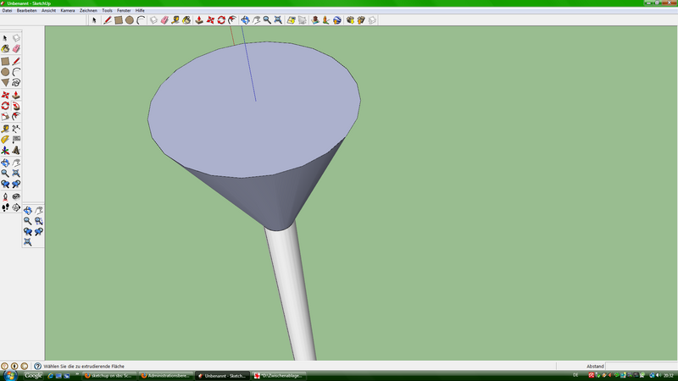Viewport: 678px width, 381px height.
Task: Open the Hilfe menu
Action: tap(140, 10)
